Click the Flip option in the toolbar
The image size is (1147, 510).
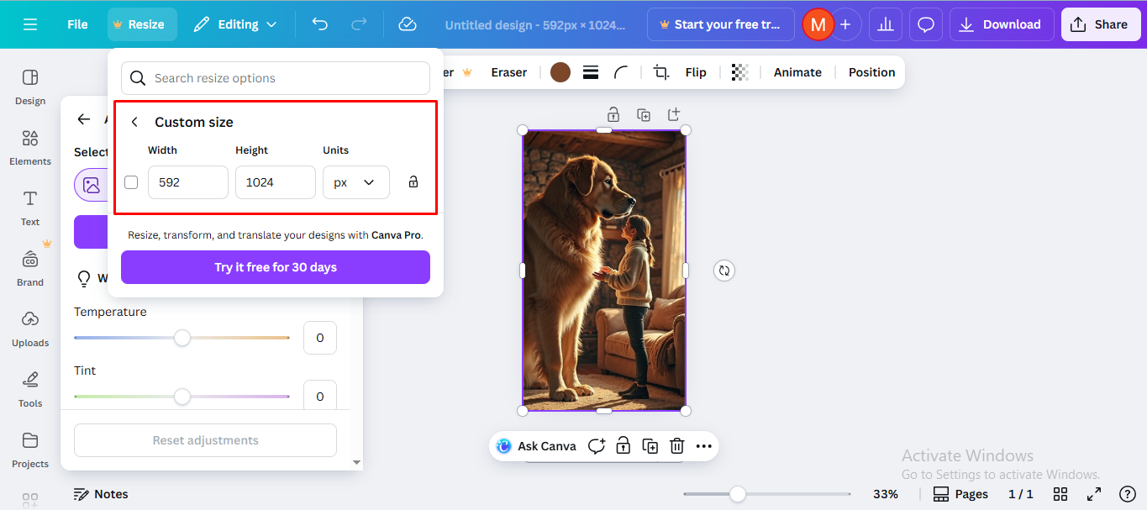[x=696, y=72]
